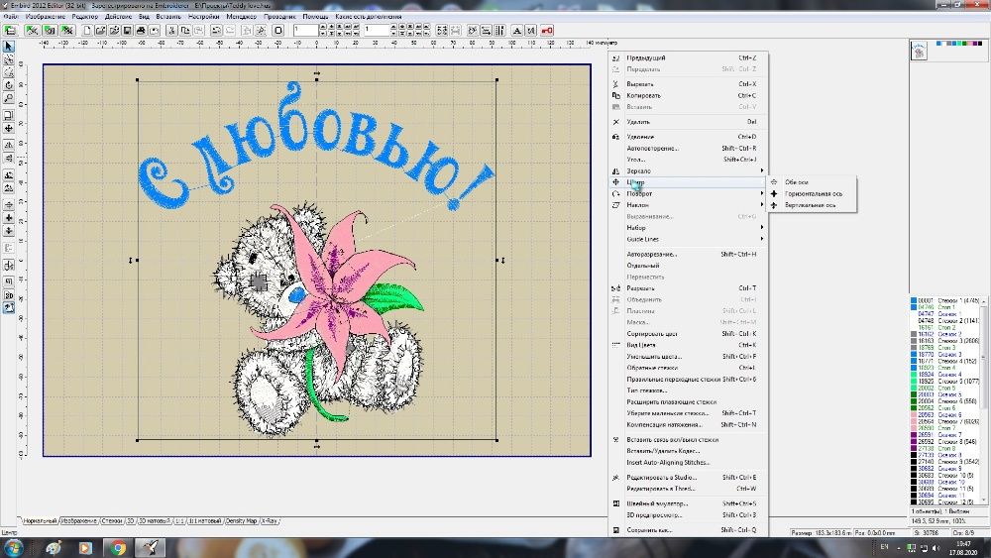The image size is (991, 558).
Task: Switch to the 3D натовый view tab
Action: coord(155,521)
